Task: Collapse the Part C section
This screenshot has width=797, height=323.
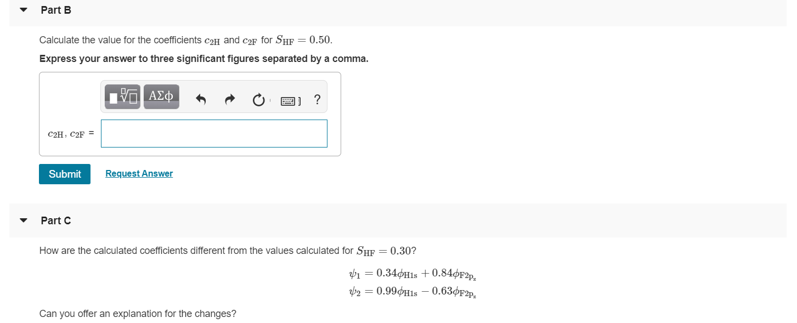Action: pos(22,219)
